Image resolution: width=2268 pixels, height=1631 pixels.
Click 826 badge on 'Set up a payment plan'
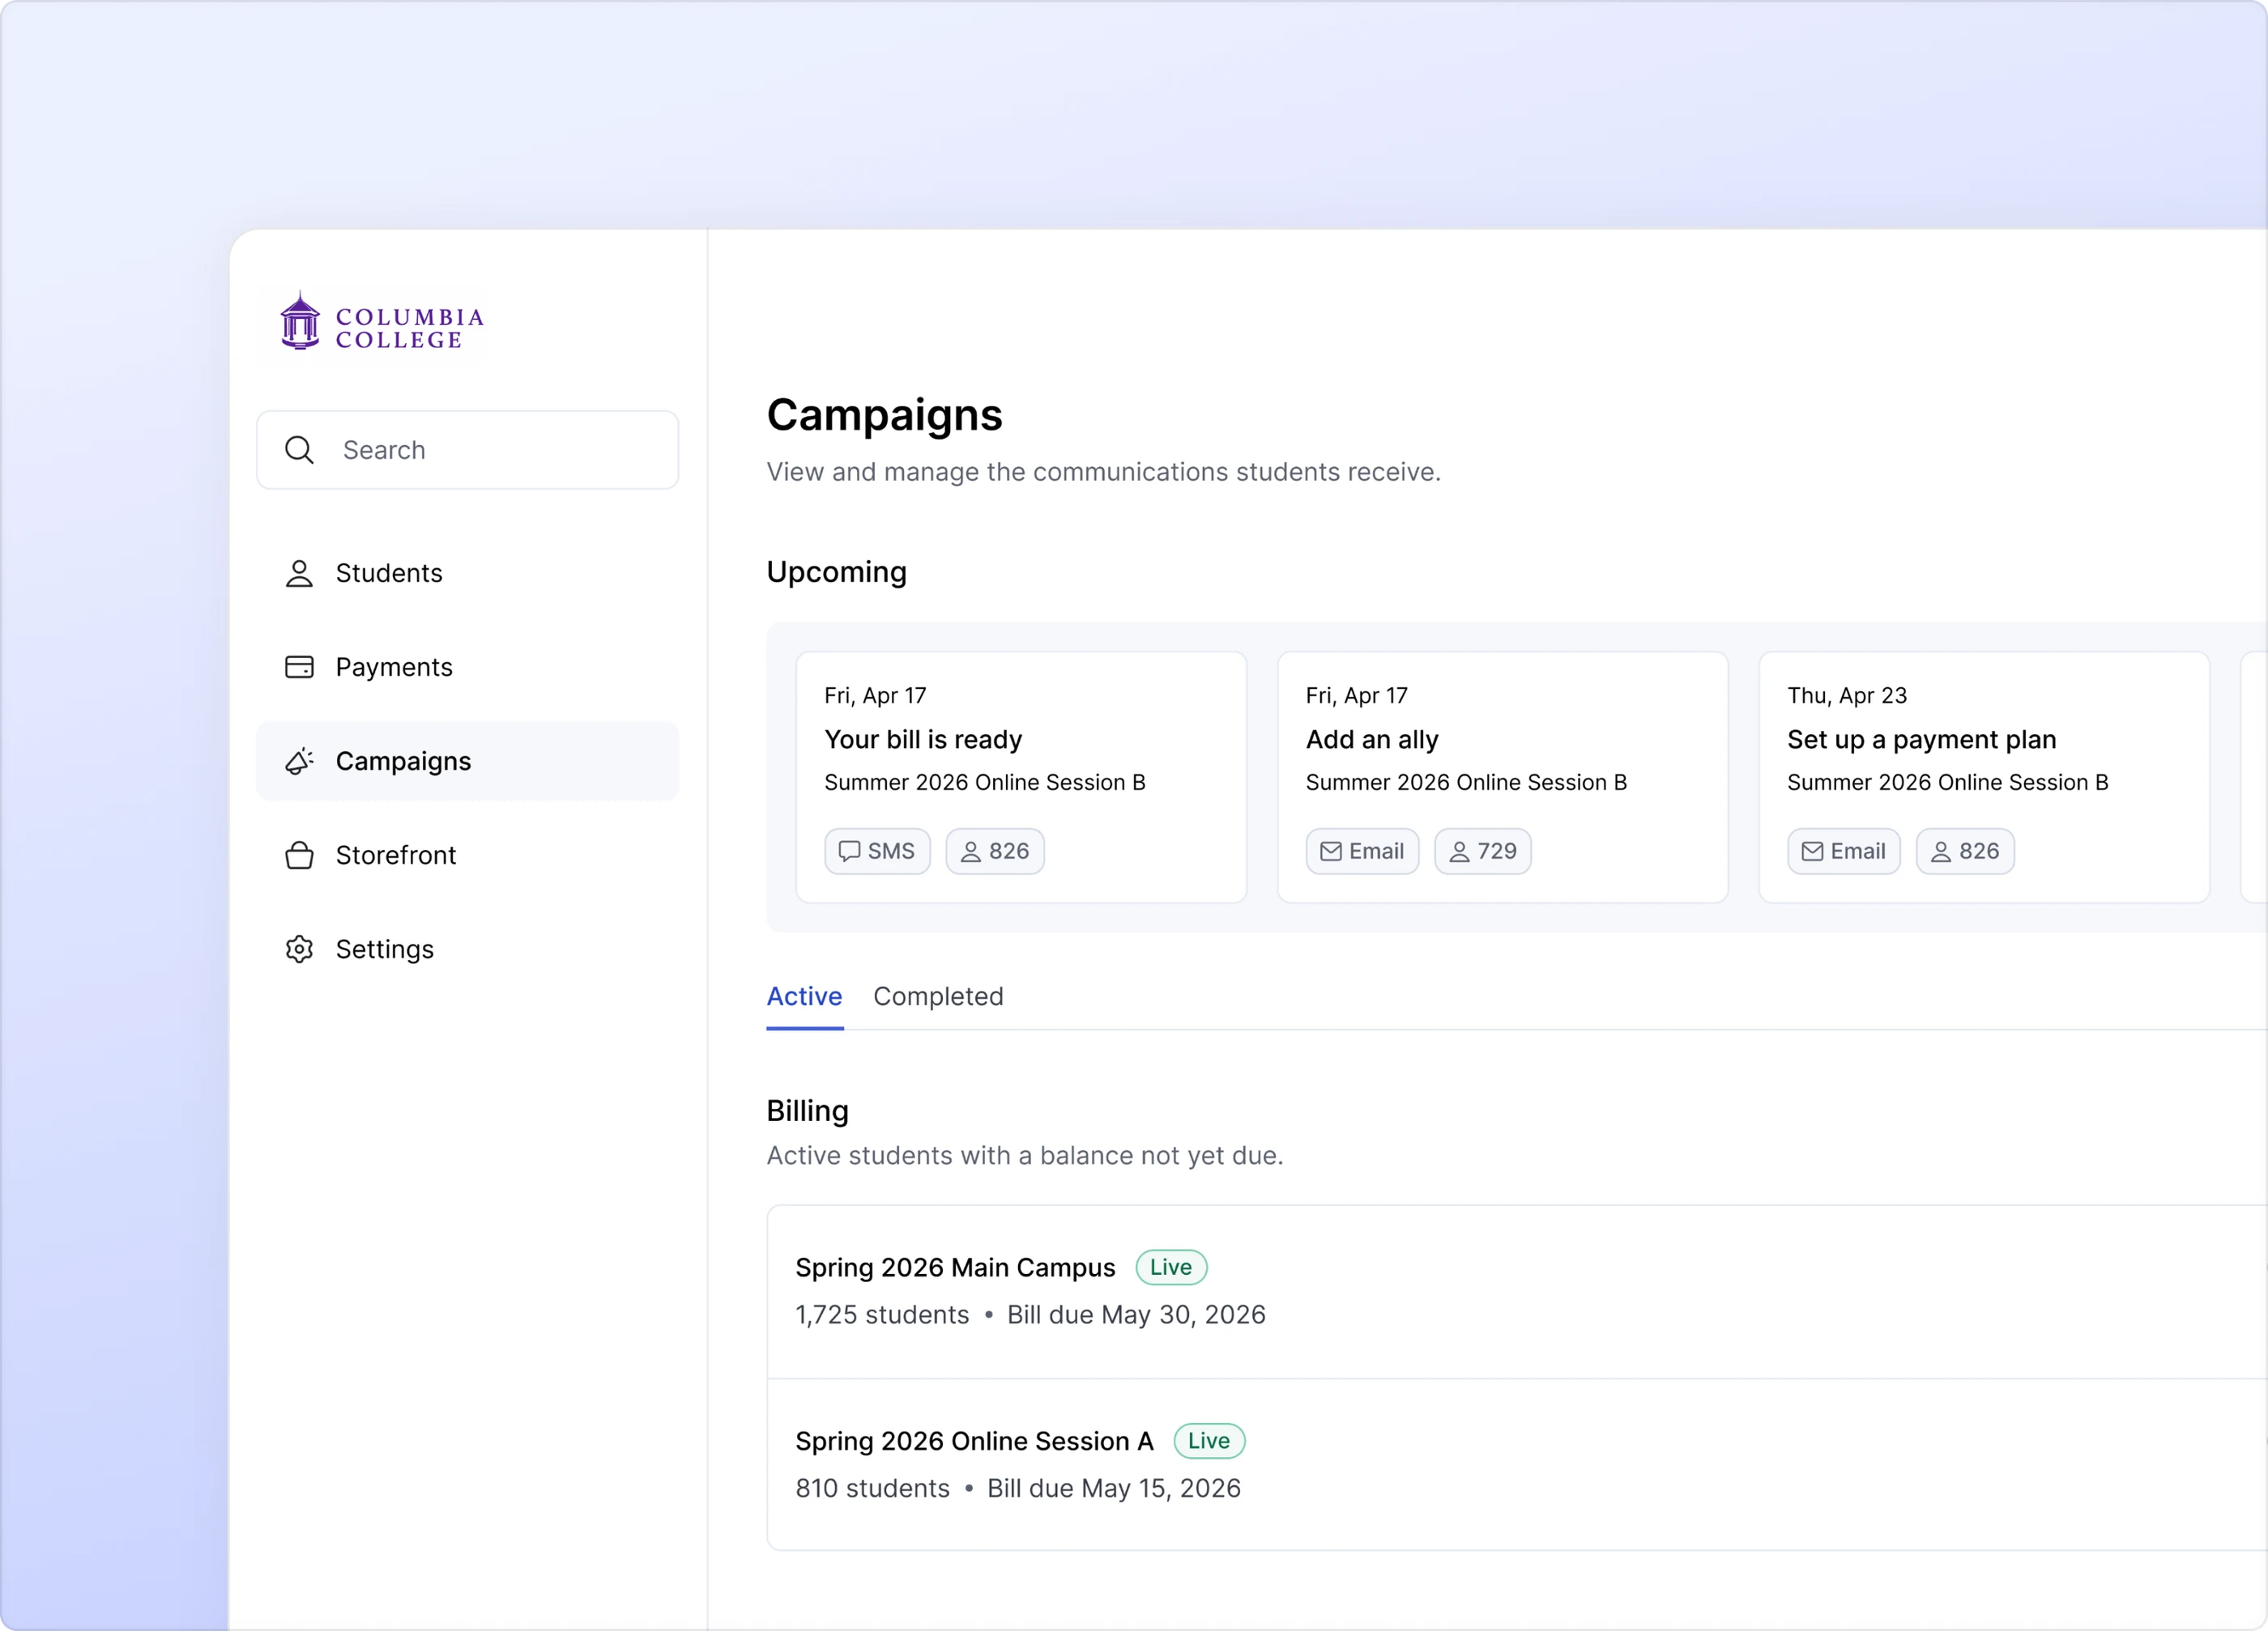1965,852
